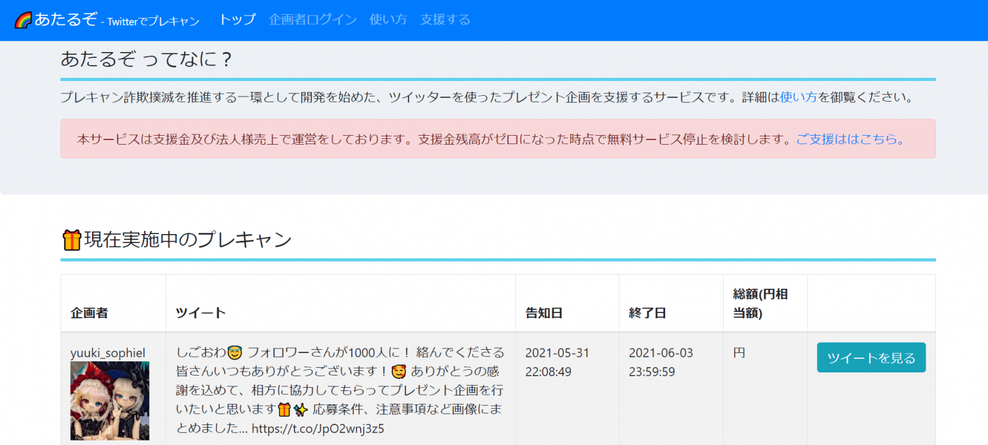Open the 支援する navigation item
This screenshot has width=988, height=445.
(444, 20)
